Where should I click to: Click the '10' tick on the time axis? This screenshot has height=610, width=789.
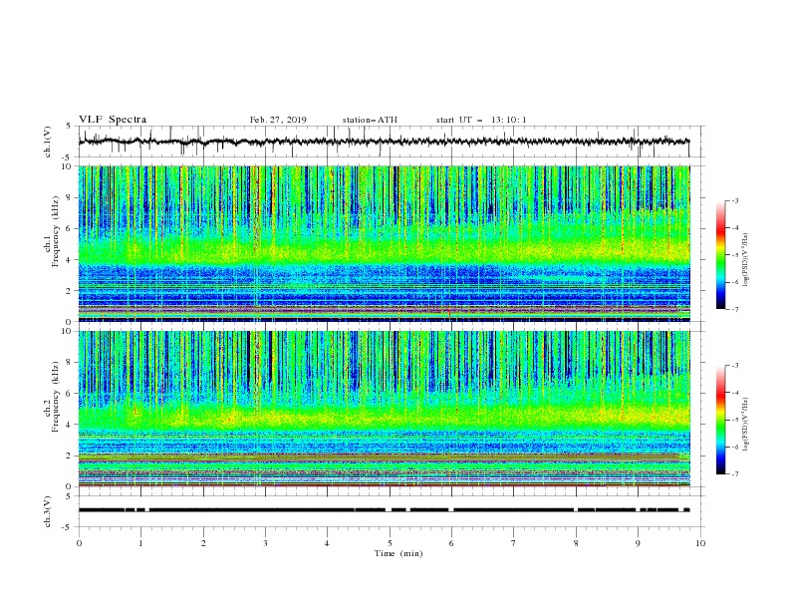pos(700,543)
